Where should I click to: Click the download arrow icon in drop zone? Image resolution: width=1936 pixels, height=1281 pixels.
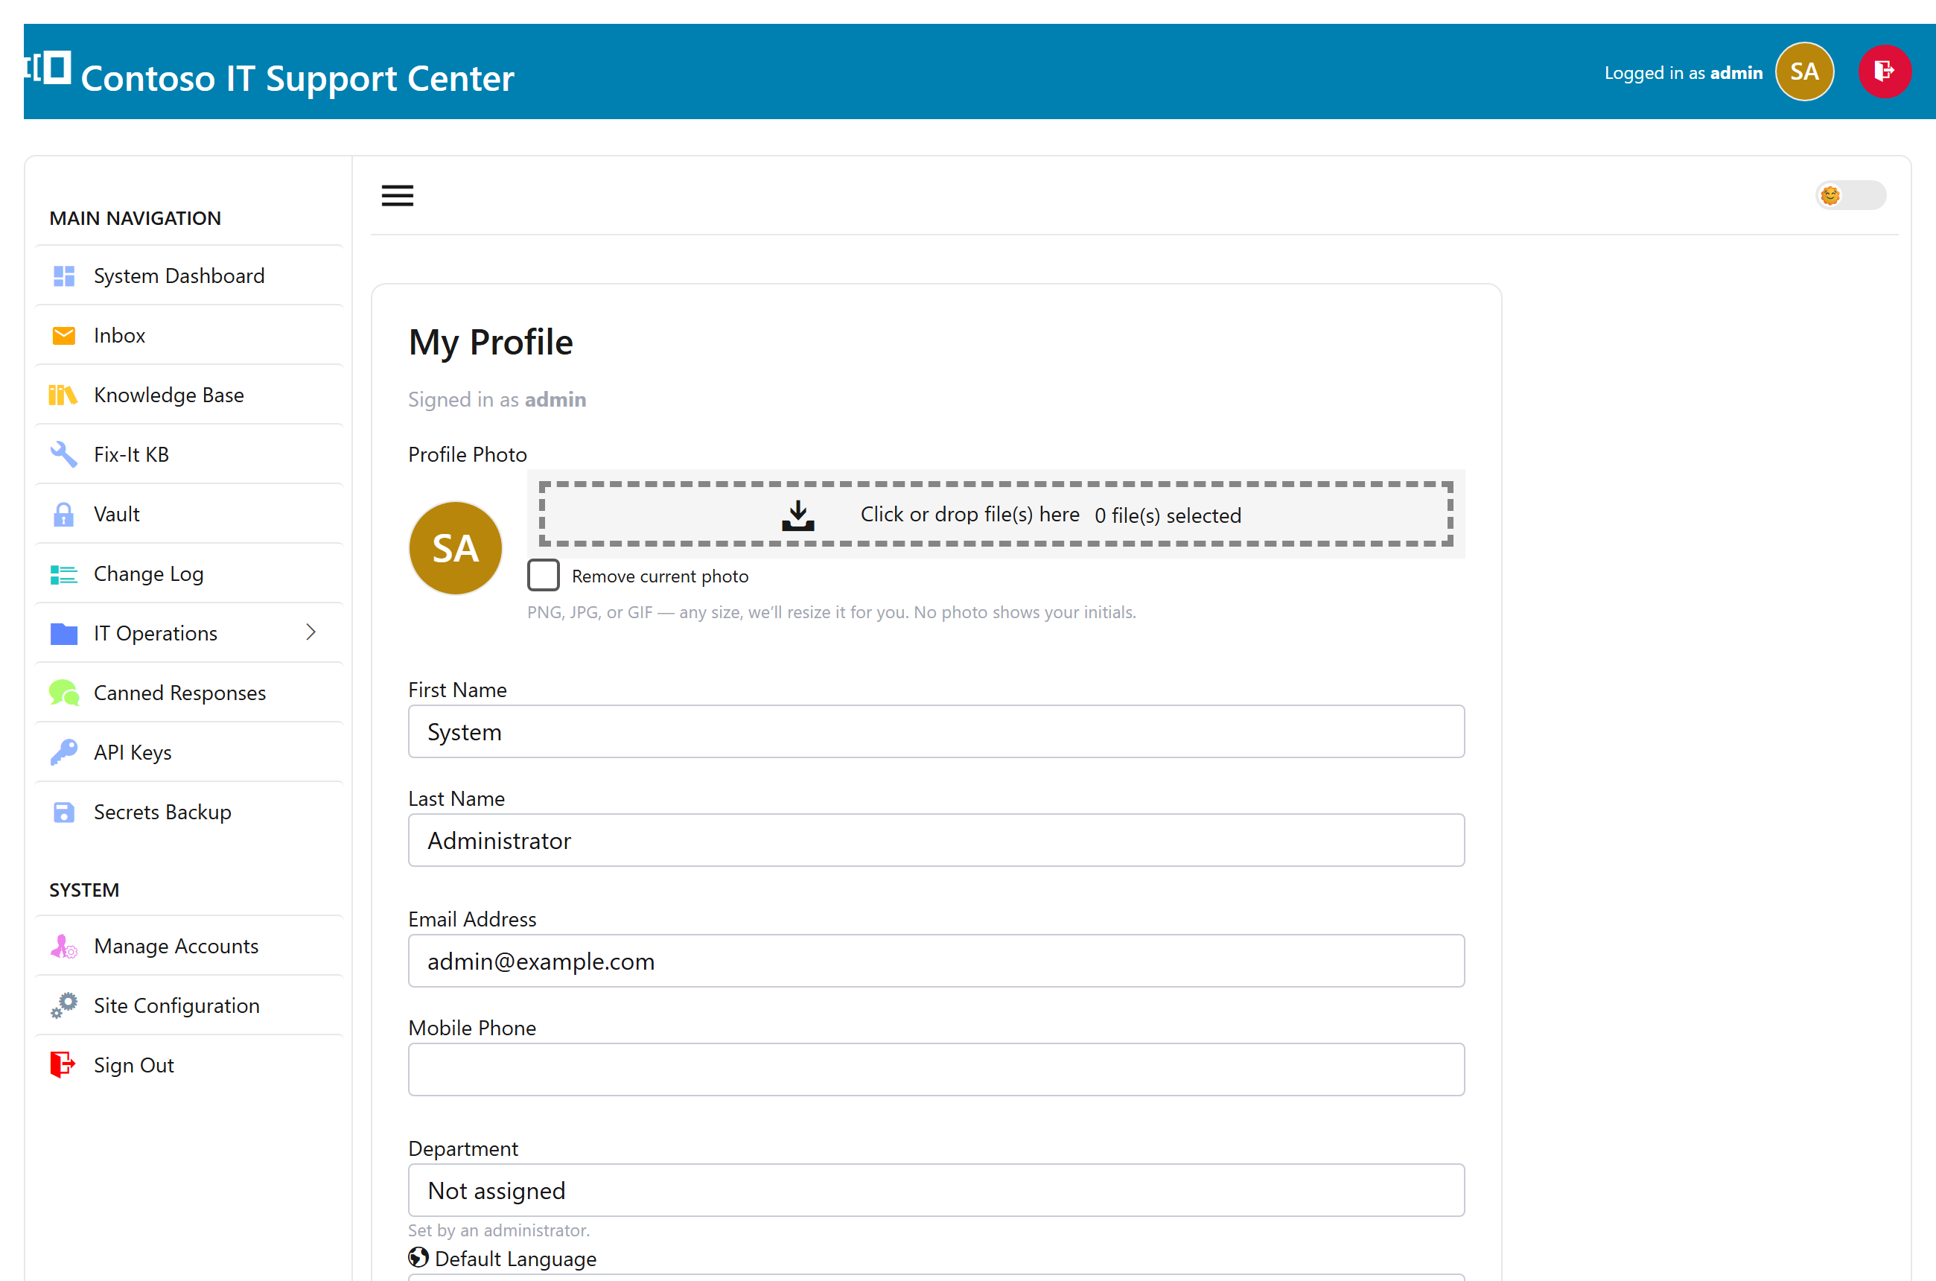pyautogui.click(x=798, y=516)
